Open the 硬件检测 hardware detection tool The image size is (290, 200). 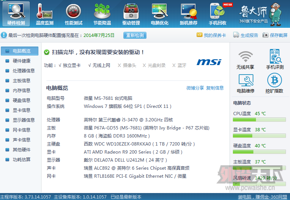16,14
